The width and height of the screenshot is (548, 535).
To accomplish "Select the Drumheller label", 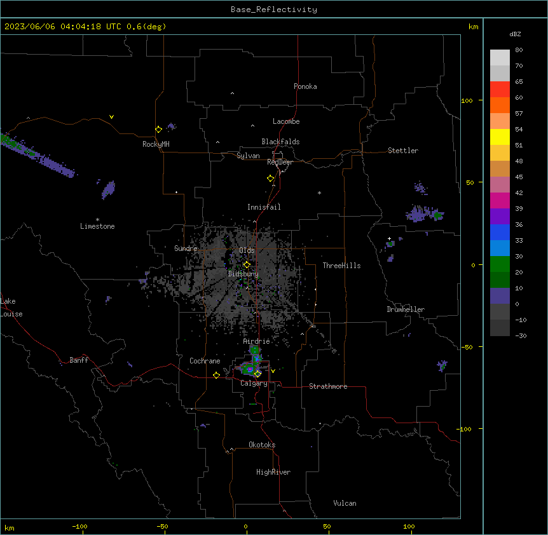I will tap(406, 309).
